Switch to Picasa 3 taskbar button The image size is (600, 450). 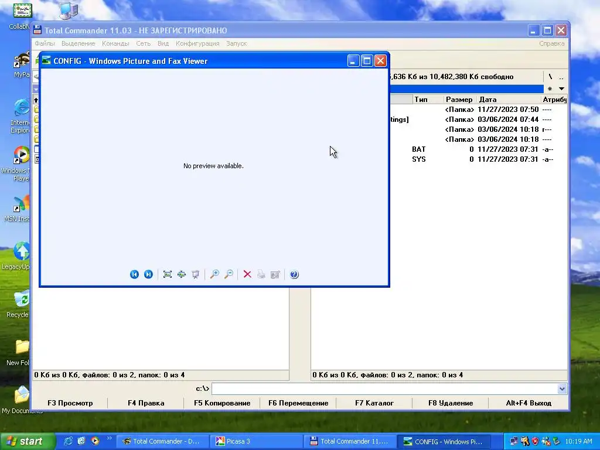(x=256, y=441)
